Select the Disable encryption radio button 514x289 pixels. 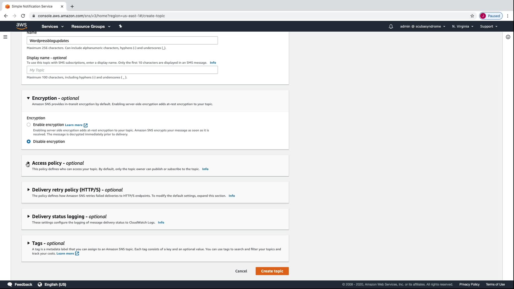(29, 141)
